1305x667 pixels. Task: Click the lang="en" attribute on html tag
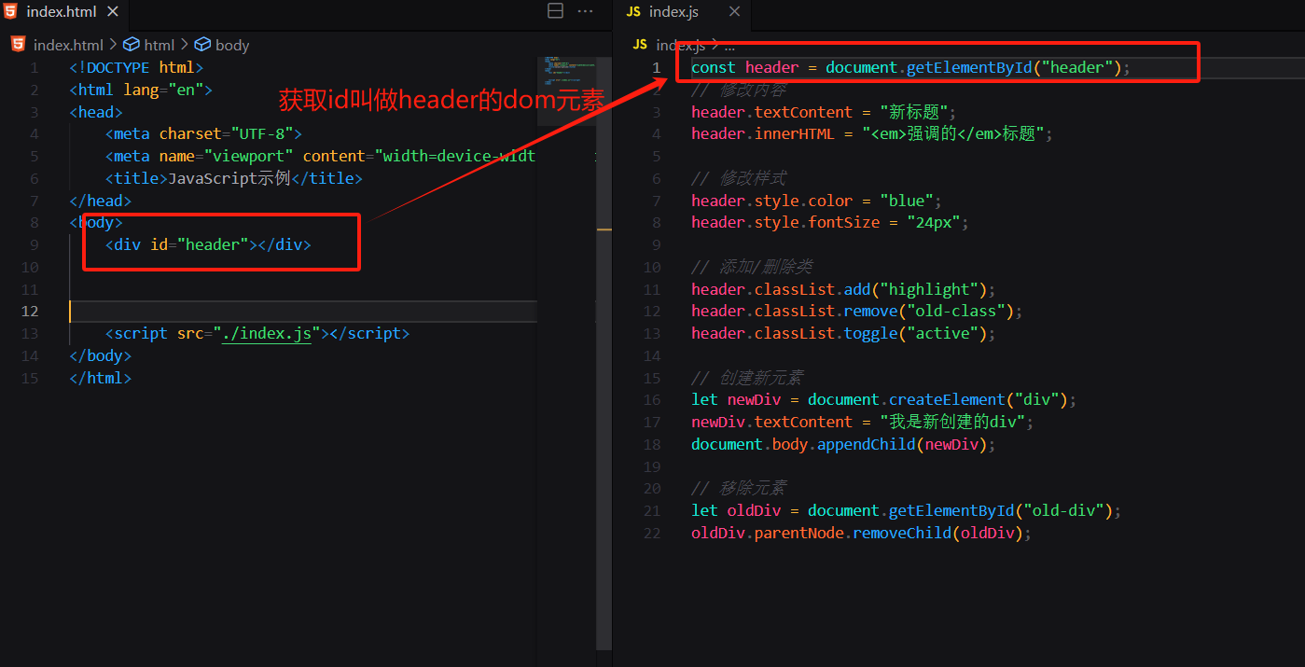coord(163,90)
